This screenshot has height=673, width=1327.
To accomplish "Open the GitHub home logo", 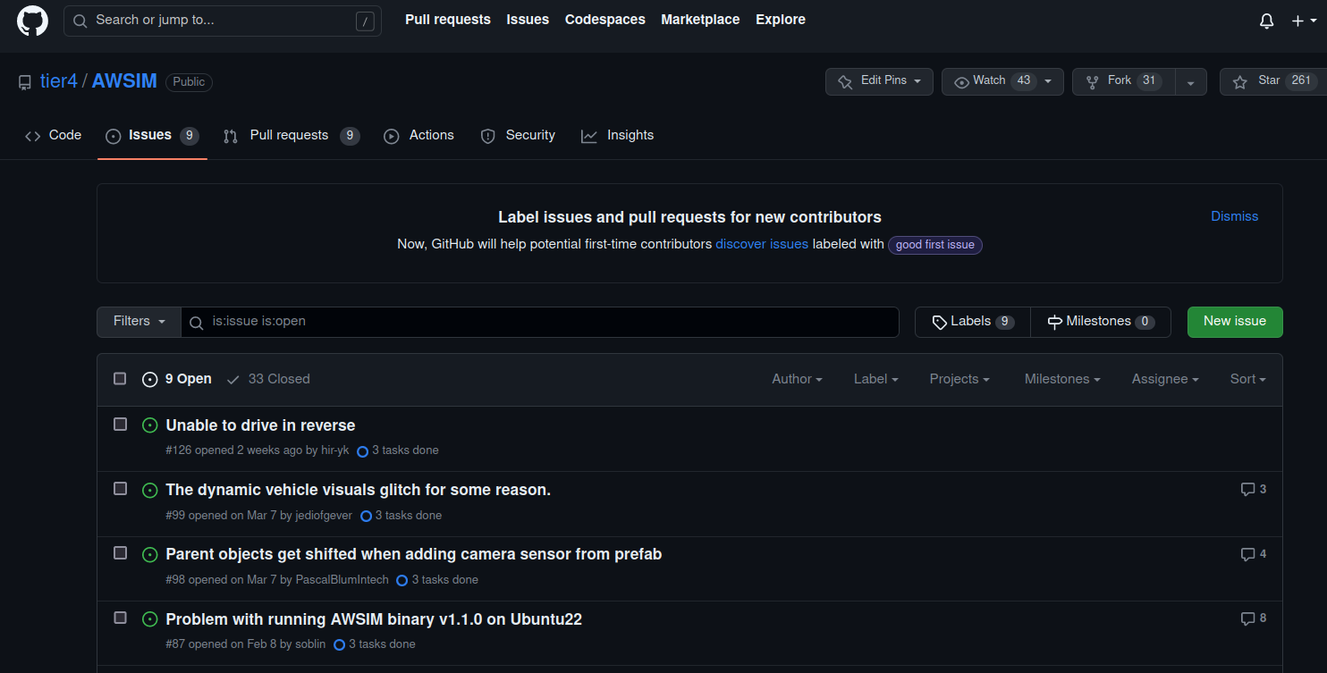I will click(32, 20).
